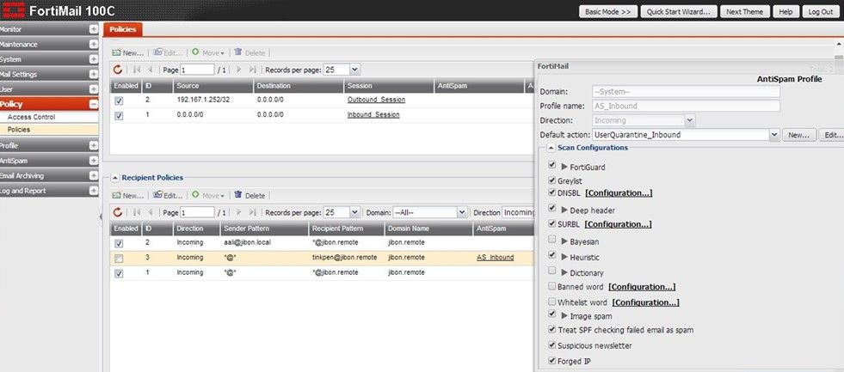This screenshot has height=372, width=844.
Task: Click Edit icon in Recipient Policies toolbar
Action: (157, 195)
